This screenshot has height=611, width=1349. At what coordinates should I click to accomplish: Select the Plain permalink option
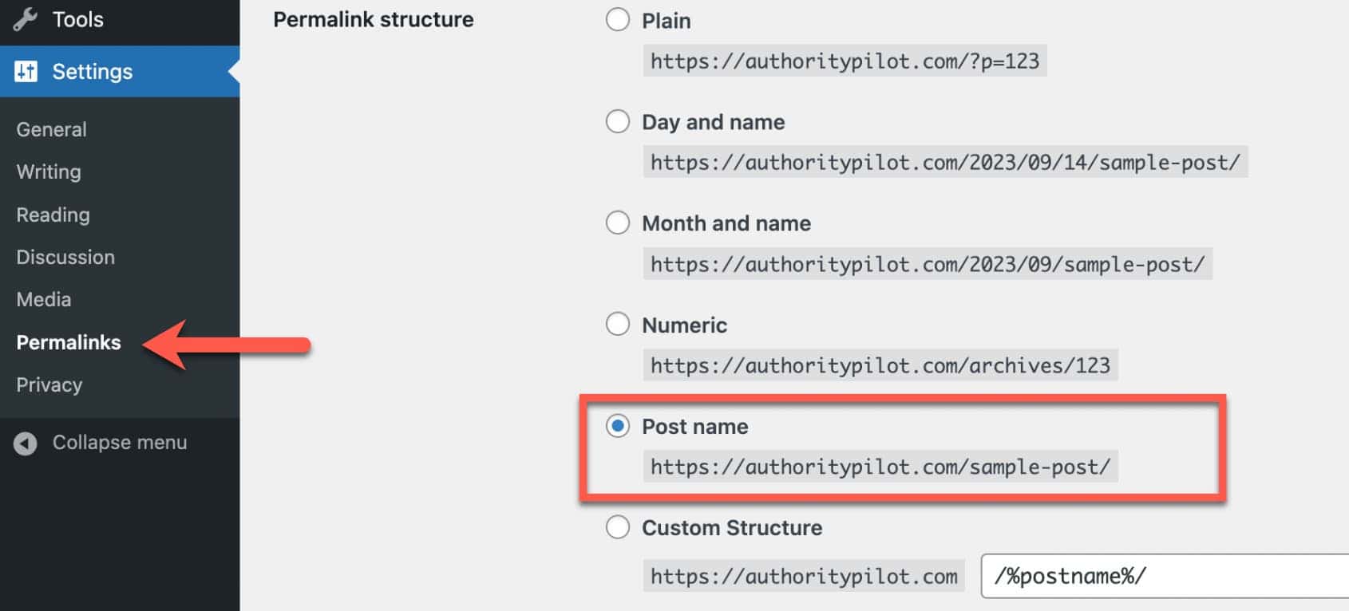pos(617,21)
